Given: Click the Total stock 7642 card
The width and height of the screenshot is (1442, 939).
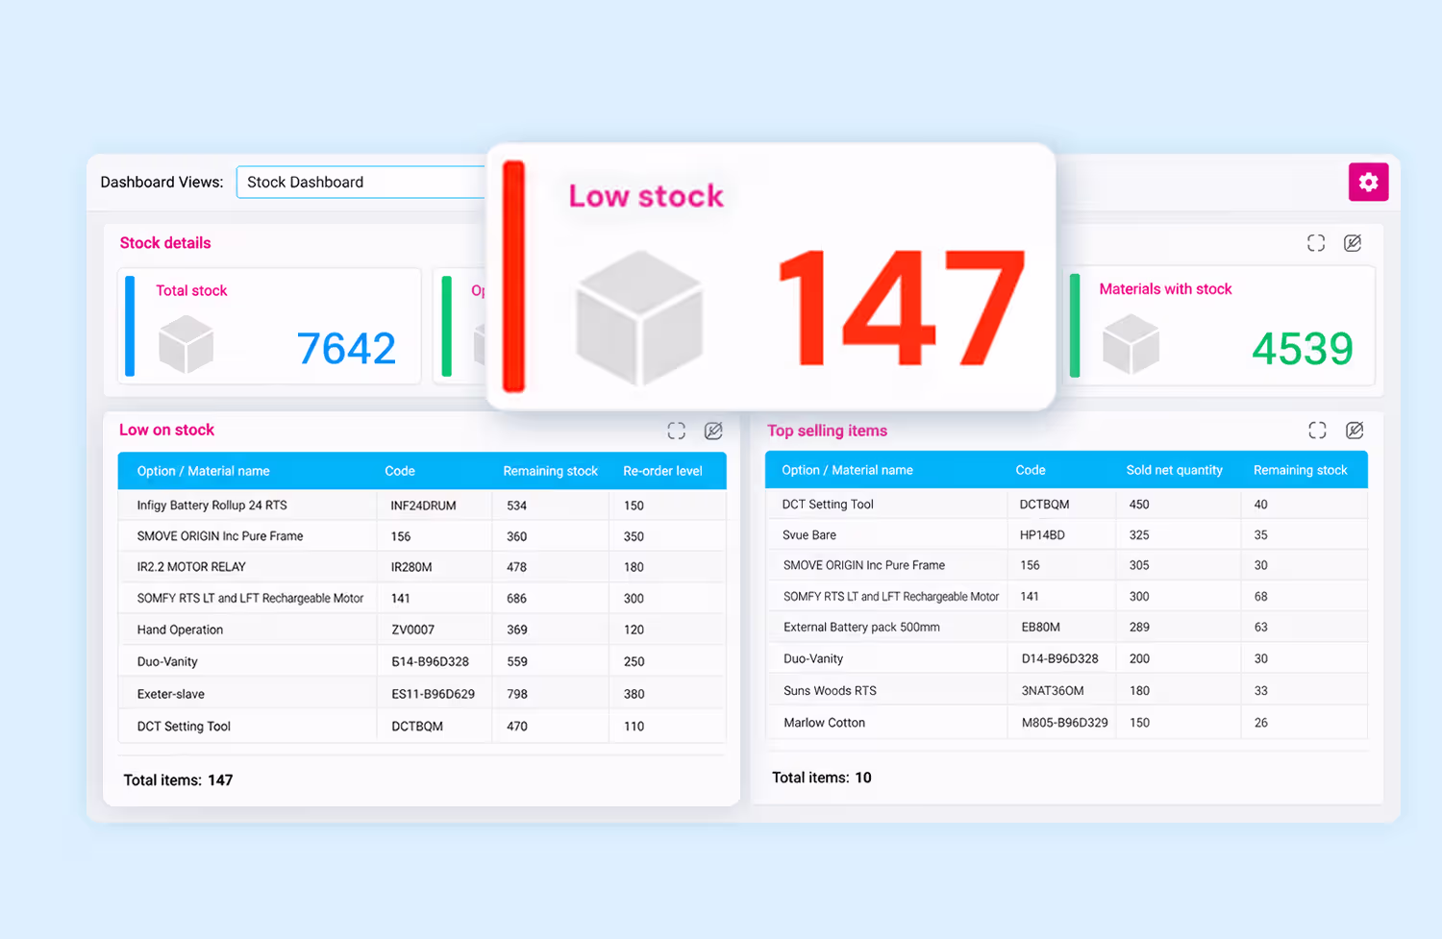Looking at the screenshot, I should (269, 326).
